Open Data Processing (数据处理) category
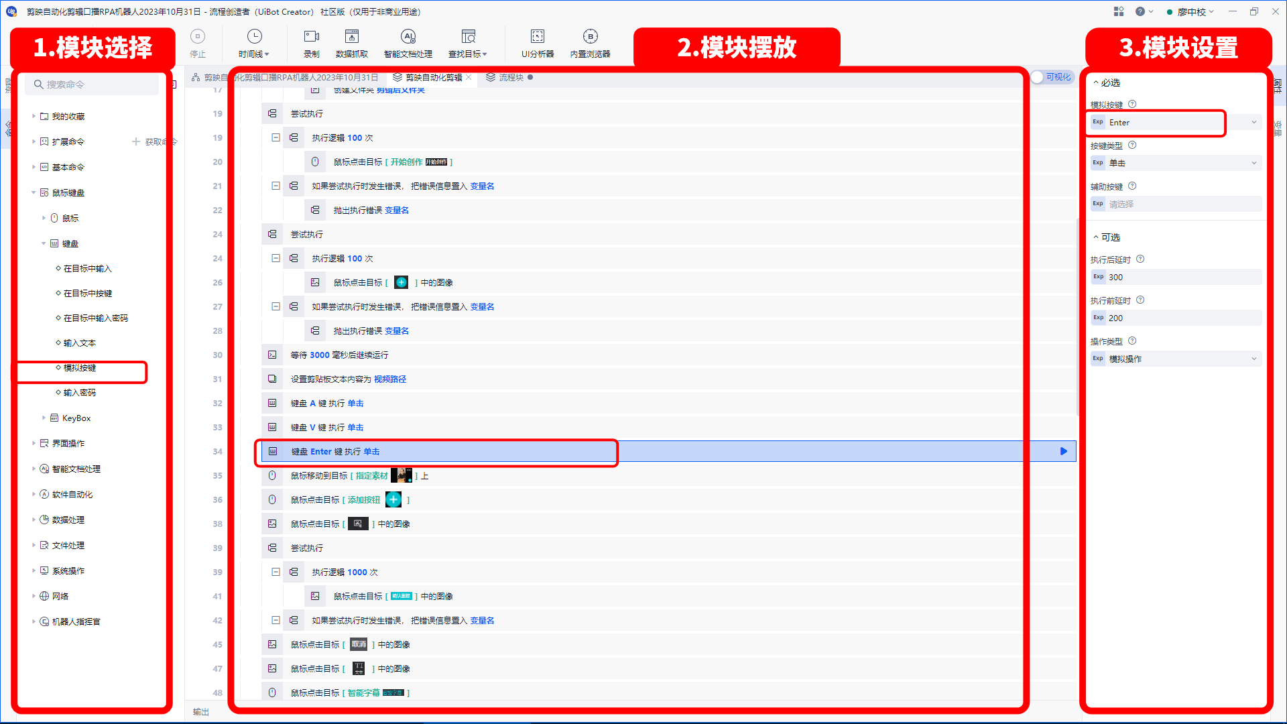The image size is (1287, 724). [68, 520]
